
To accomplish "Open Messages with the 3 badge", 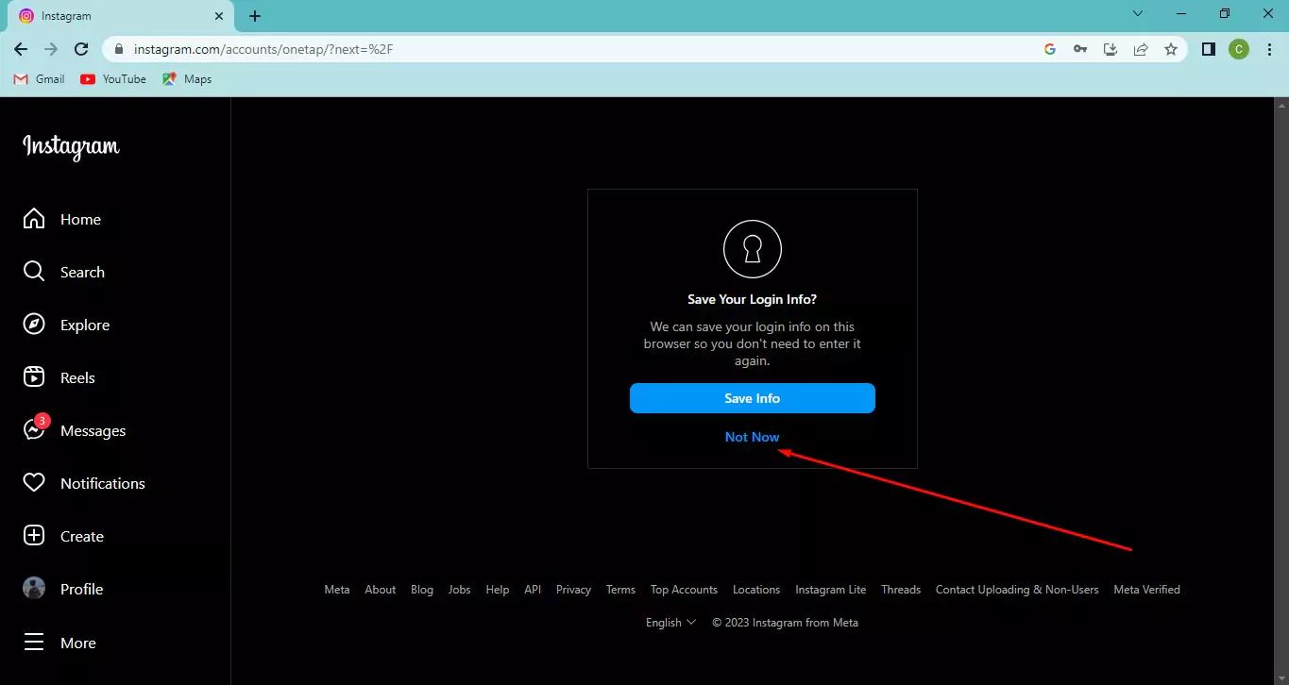I will pyautogui.click(x=74, y=429).
